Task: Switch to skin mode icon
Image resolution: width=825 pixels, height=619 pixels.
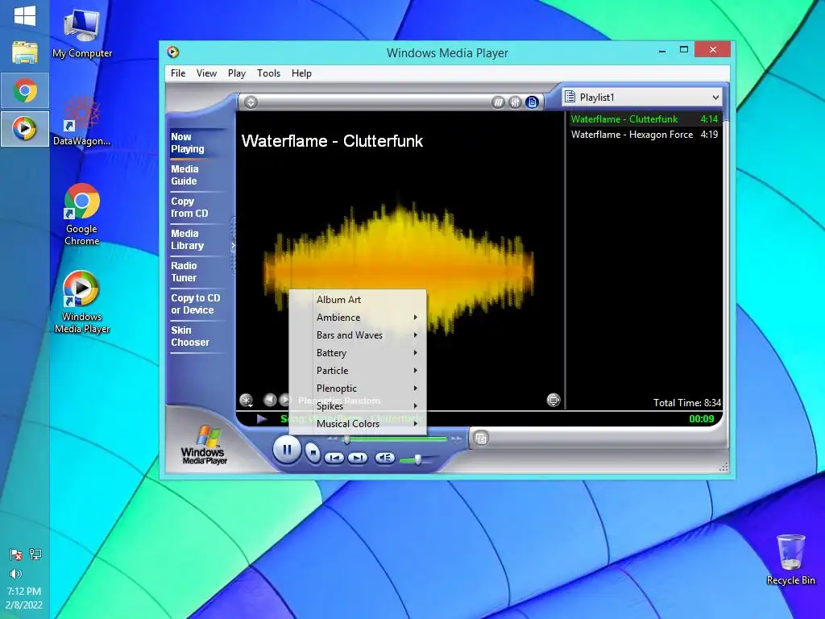Action: pos(481,438)
